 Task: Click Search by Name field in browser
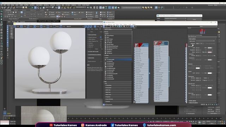point(118,29)
